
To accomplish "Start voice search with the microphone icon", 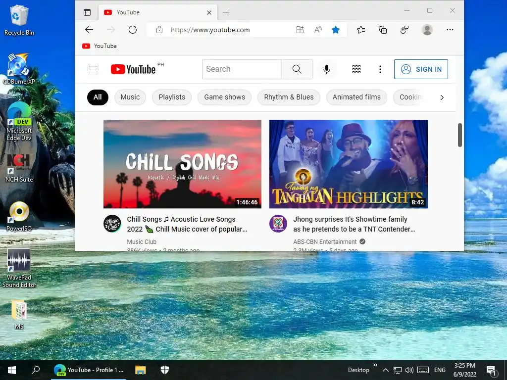I will pyautogui.click(x=327, y=69).
